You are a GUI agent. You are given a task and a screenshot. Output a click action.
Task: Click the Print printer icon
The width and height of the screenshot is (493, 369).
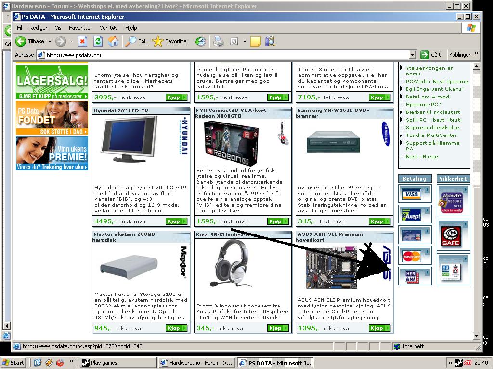point(219,41)
